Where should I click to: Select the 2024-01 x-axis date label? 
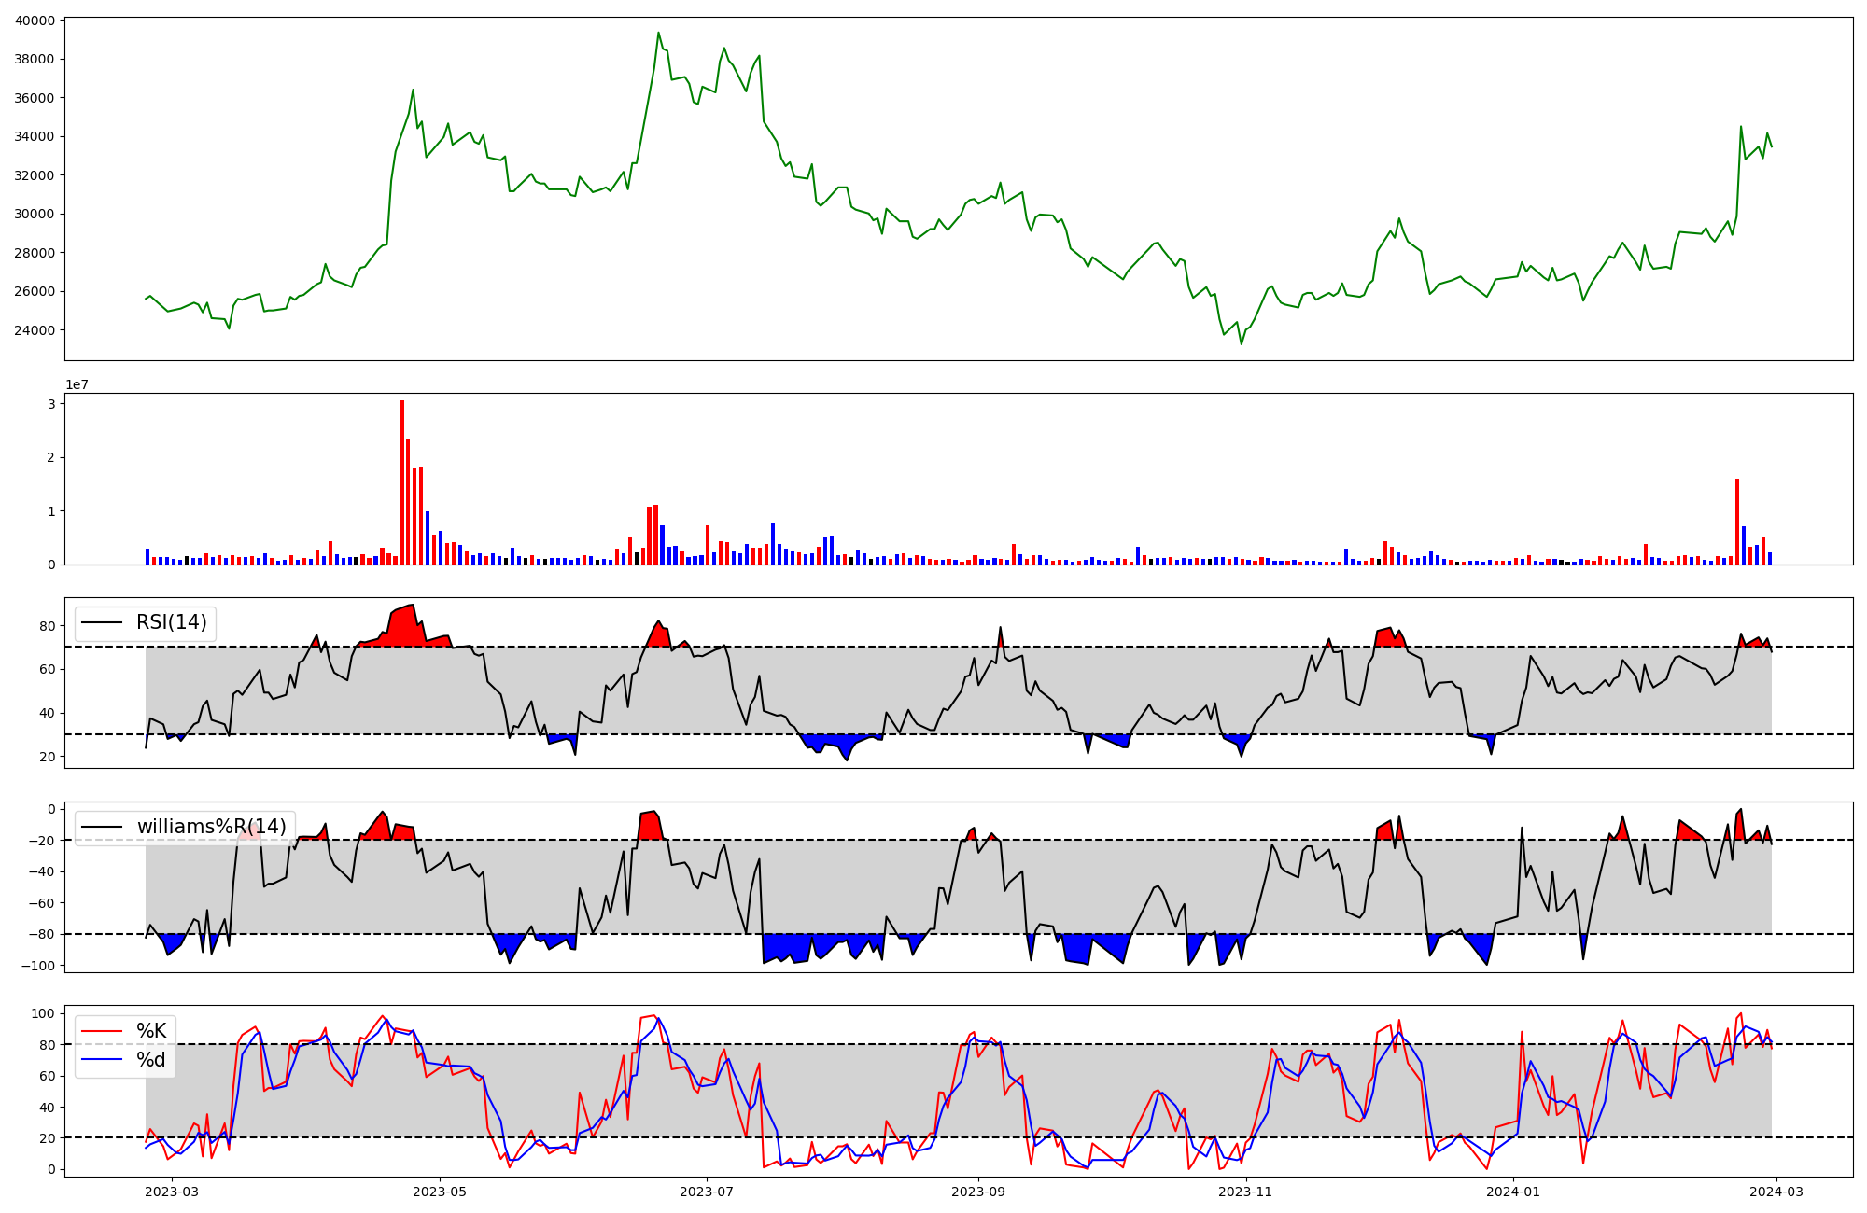click(1513, 1192)
